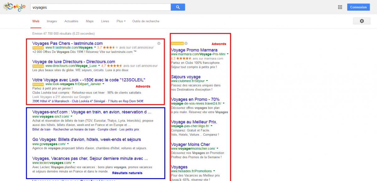The image size is (377, 181).
Task: Open 'Voyages, Vacances pas cher, Sejour' result
Action: pyautogui.click(x=90, y=158)
